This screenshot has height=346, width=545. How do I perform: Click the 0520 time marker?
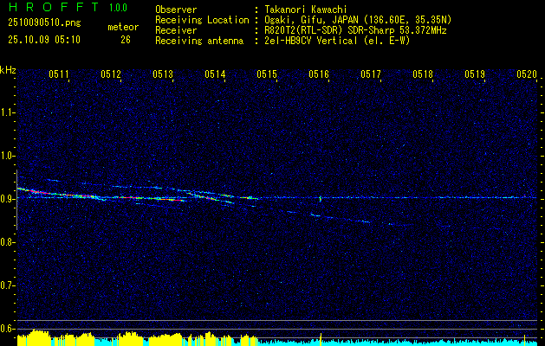(x=527, y=74)
